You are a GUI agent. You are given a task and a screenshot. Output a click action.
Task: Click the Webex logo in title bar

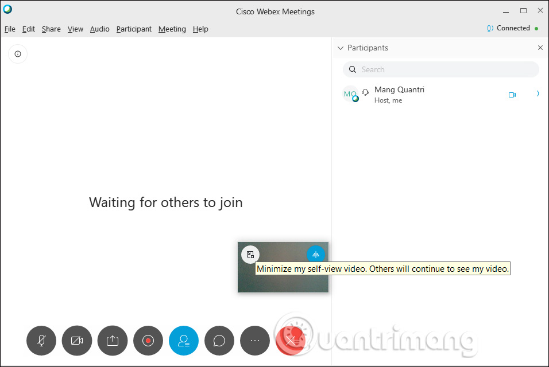click(7, 9)
